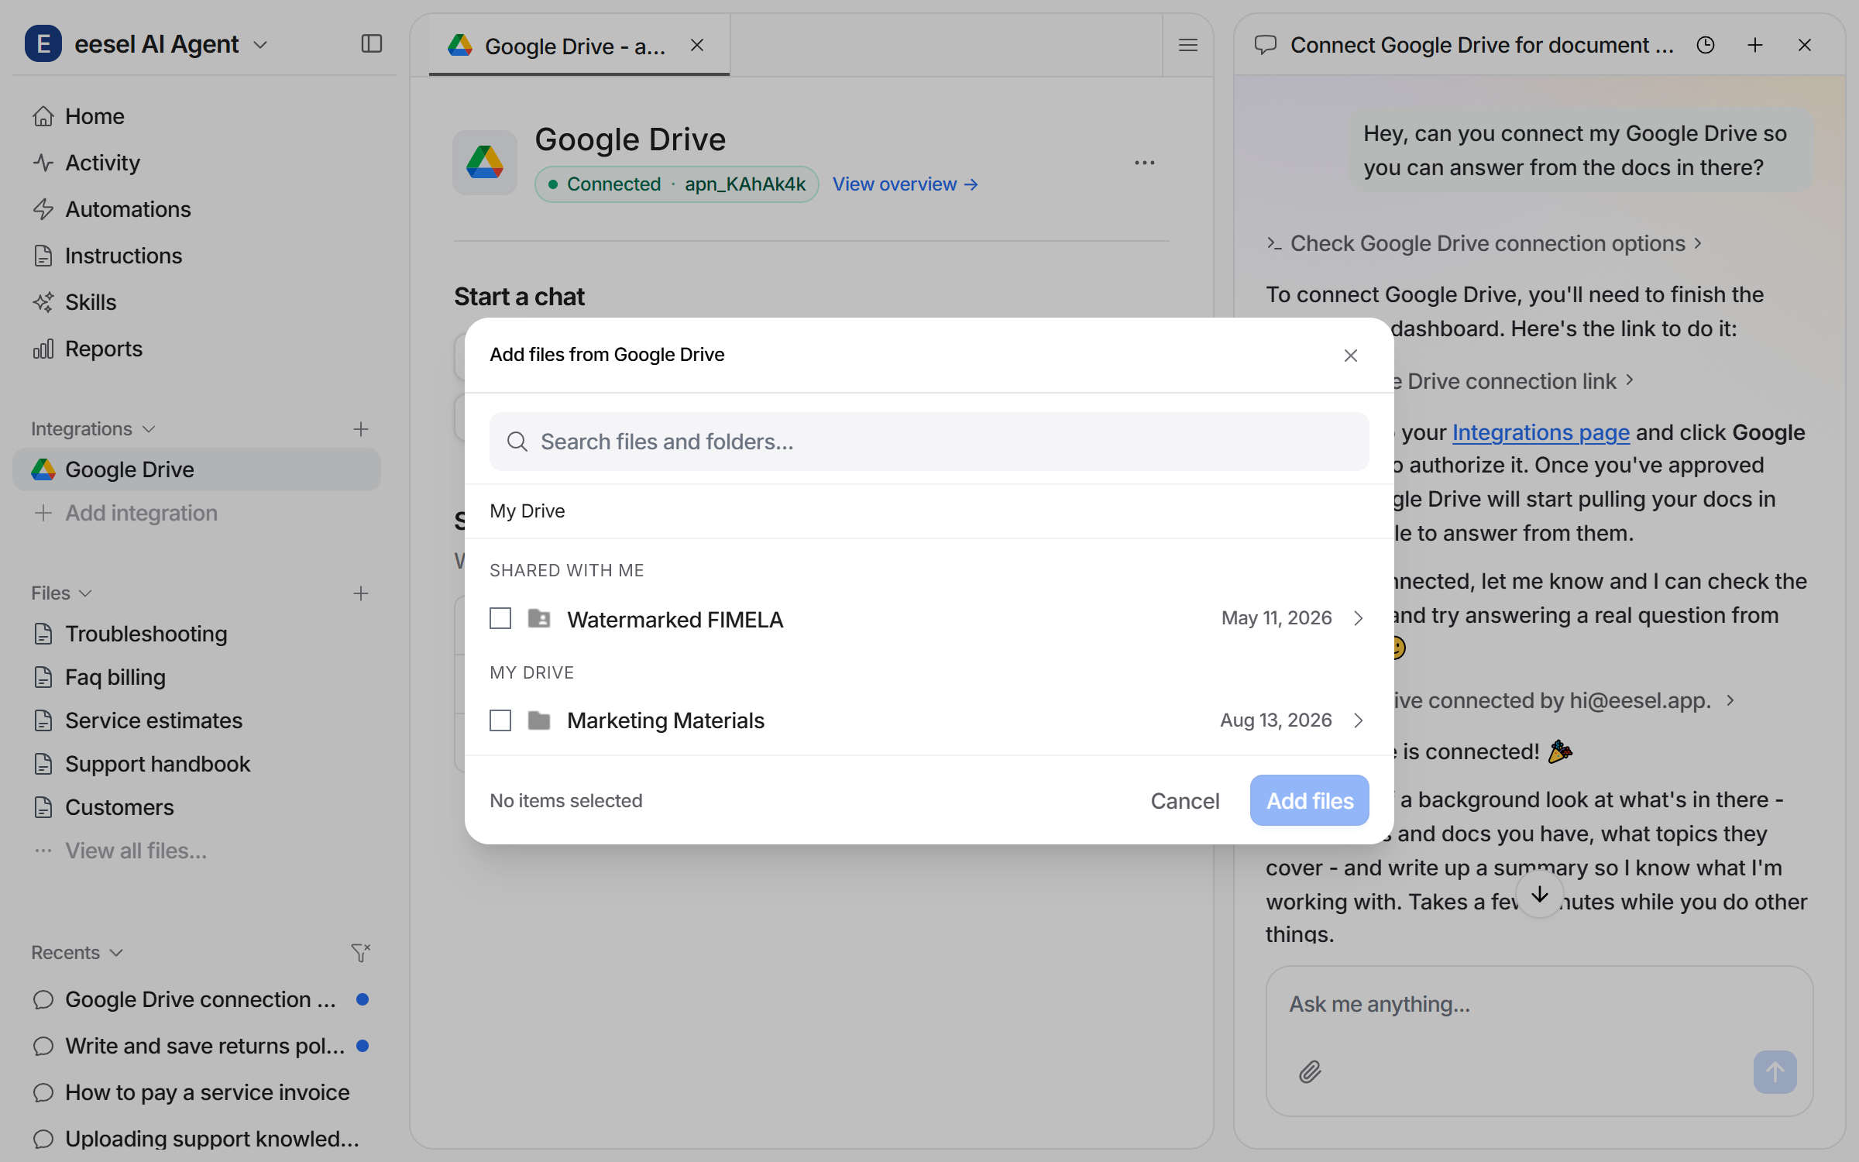The image size is (1859, 1162).
Task: Toggle the sidebar collapse icon
Action: (x=372, y=44)
